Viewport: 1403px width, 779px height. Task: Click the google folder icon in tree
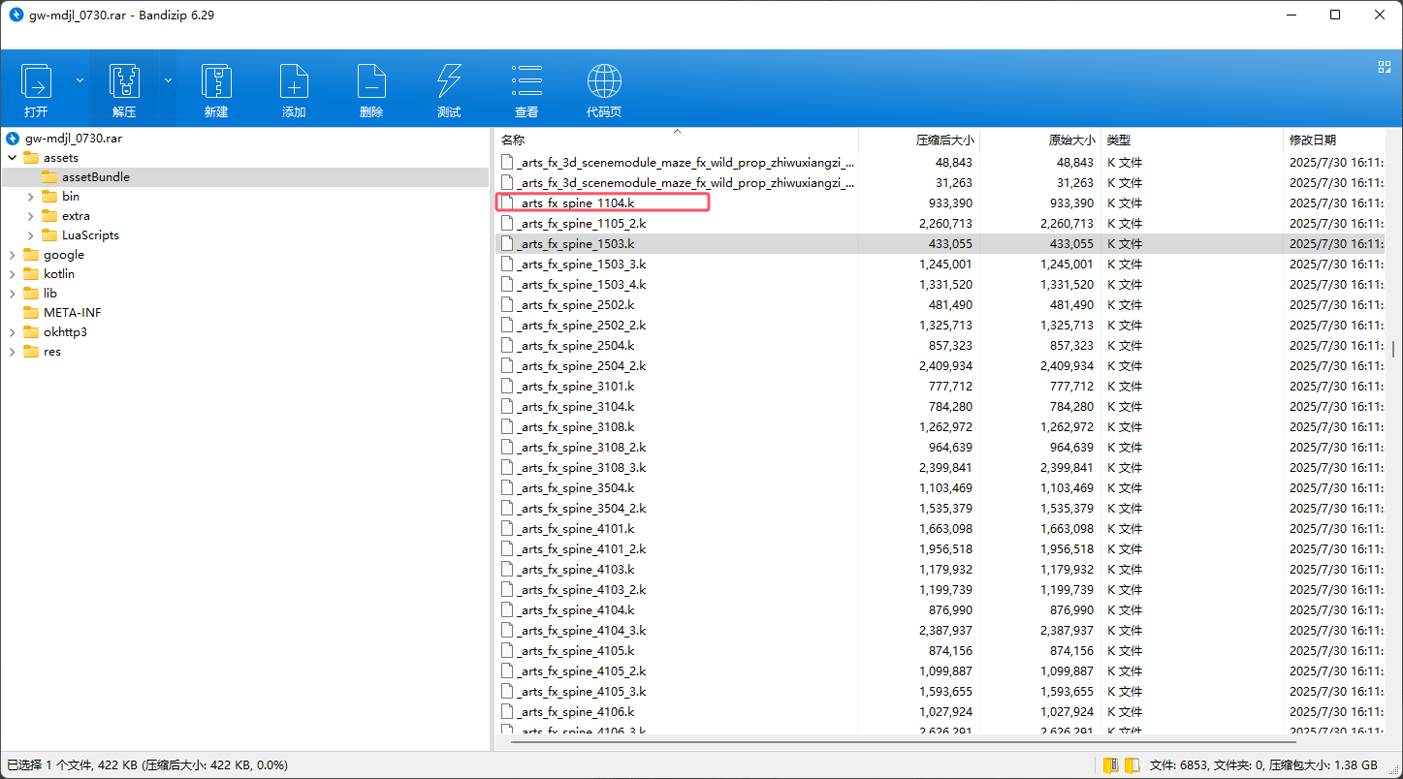point(31,255)
